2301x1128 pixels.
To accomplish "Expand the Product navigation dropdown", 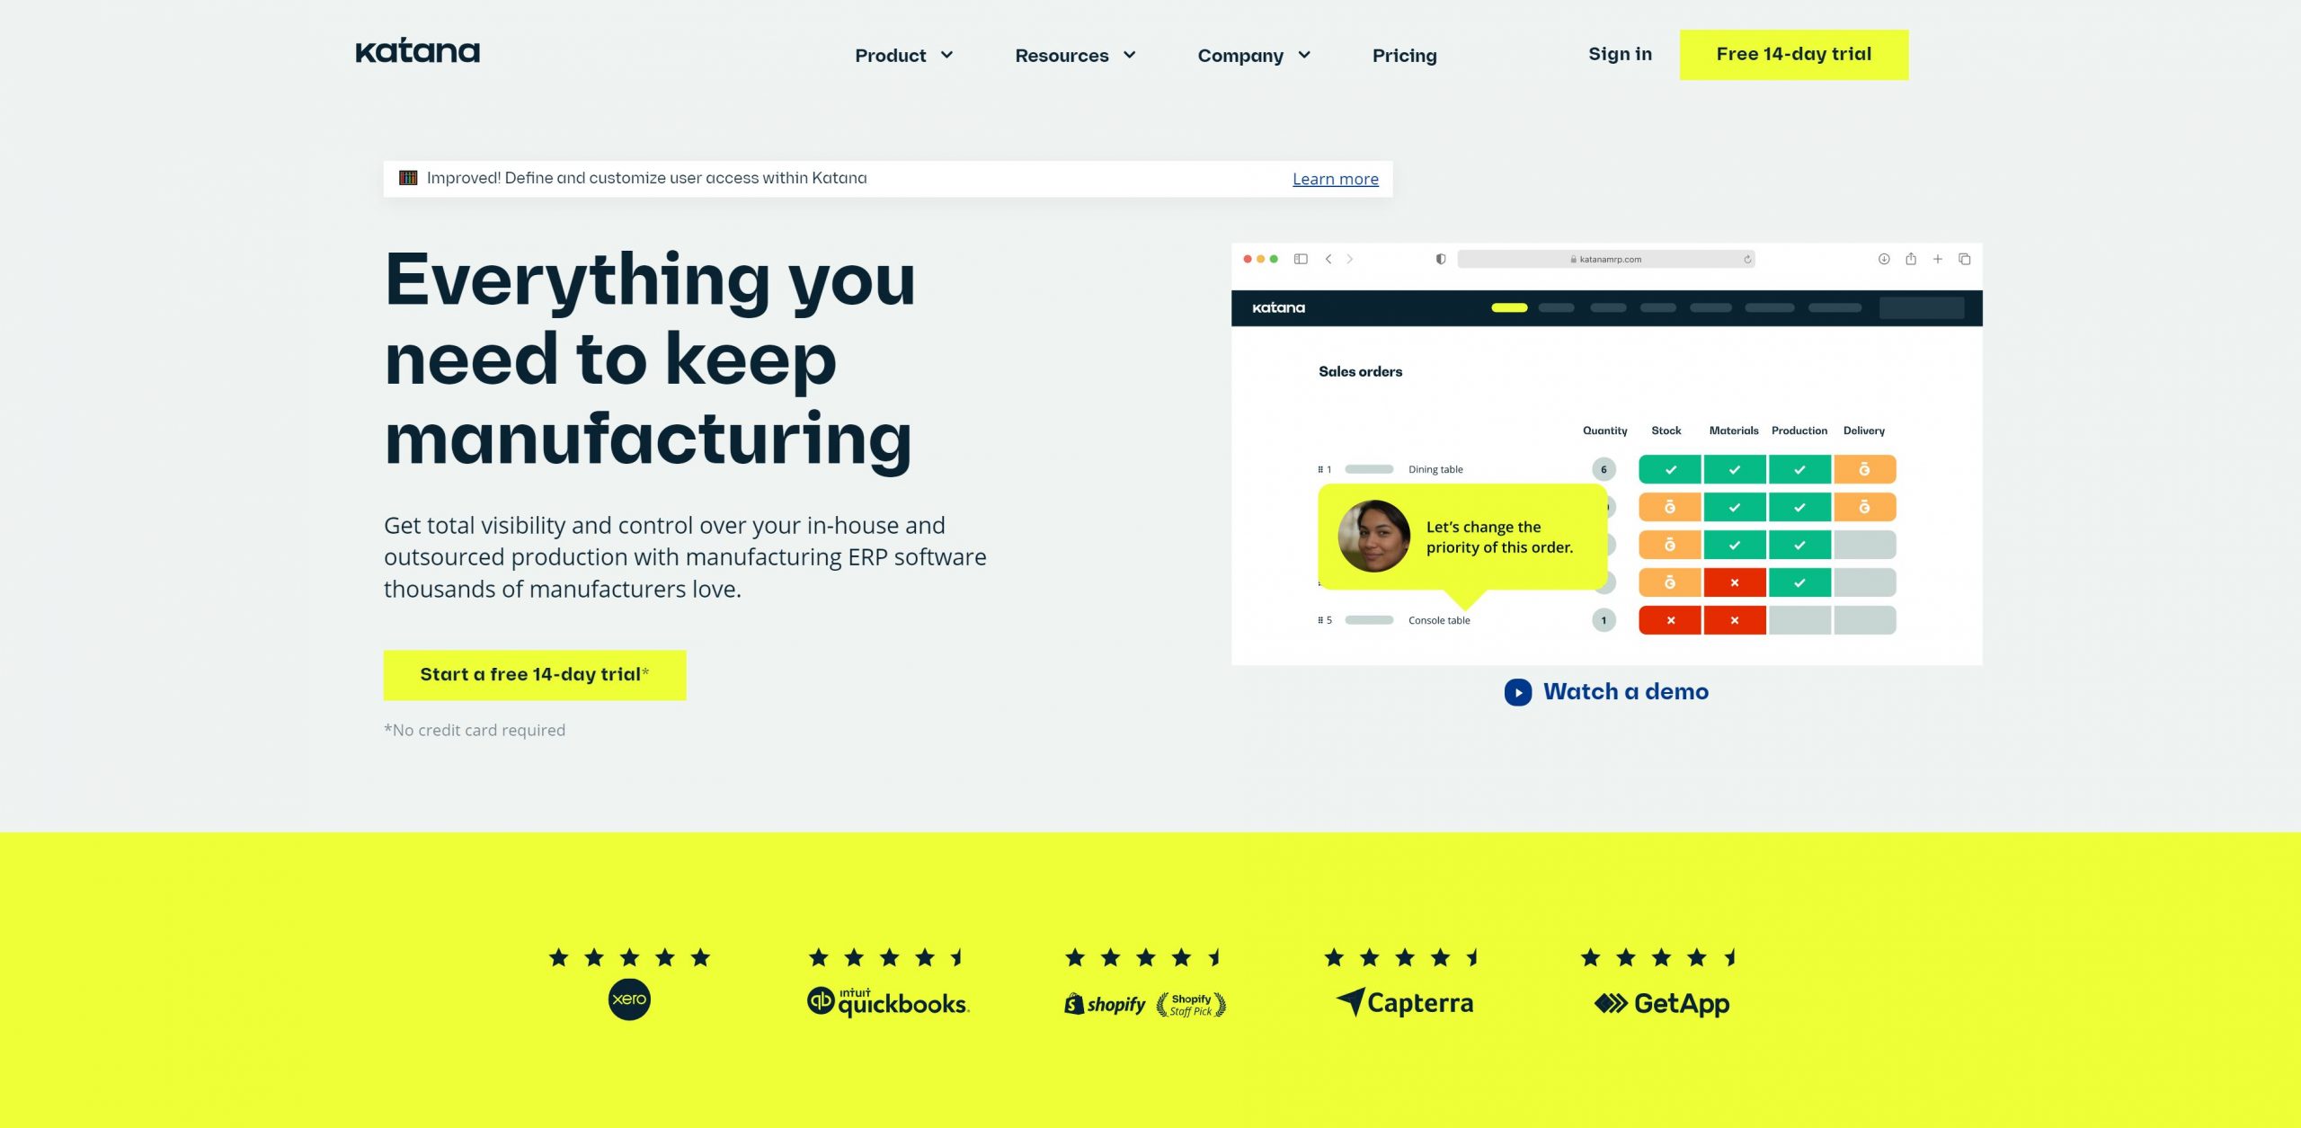I will coord(901,54).
